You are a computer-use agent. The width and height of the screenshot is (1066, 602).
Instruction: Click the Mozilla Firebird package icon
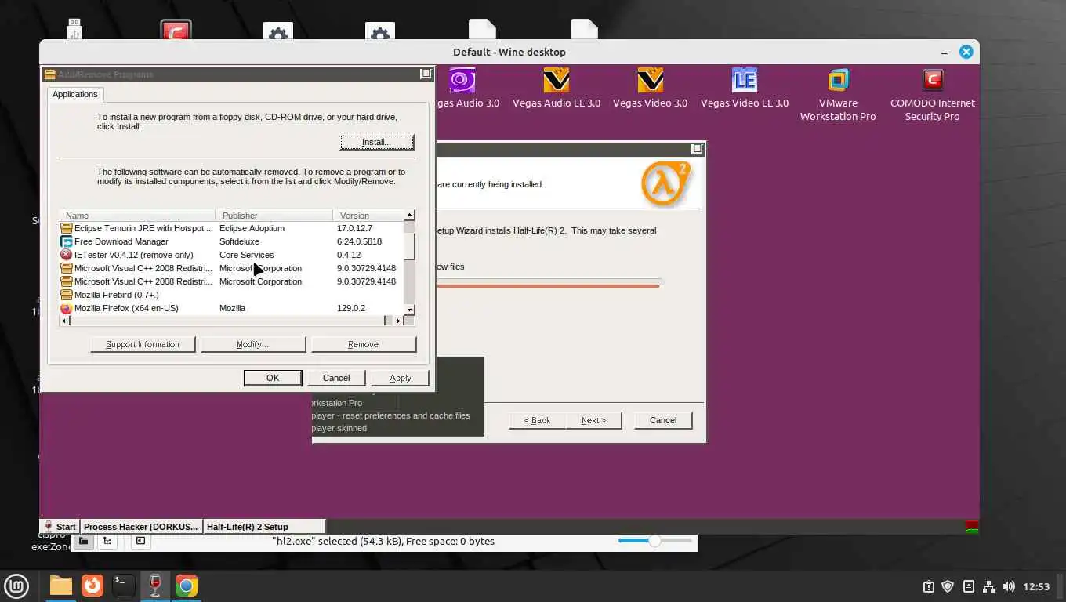click(67, 295)
